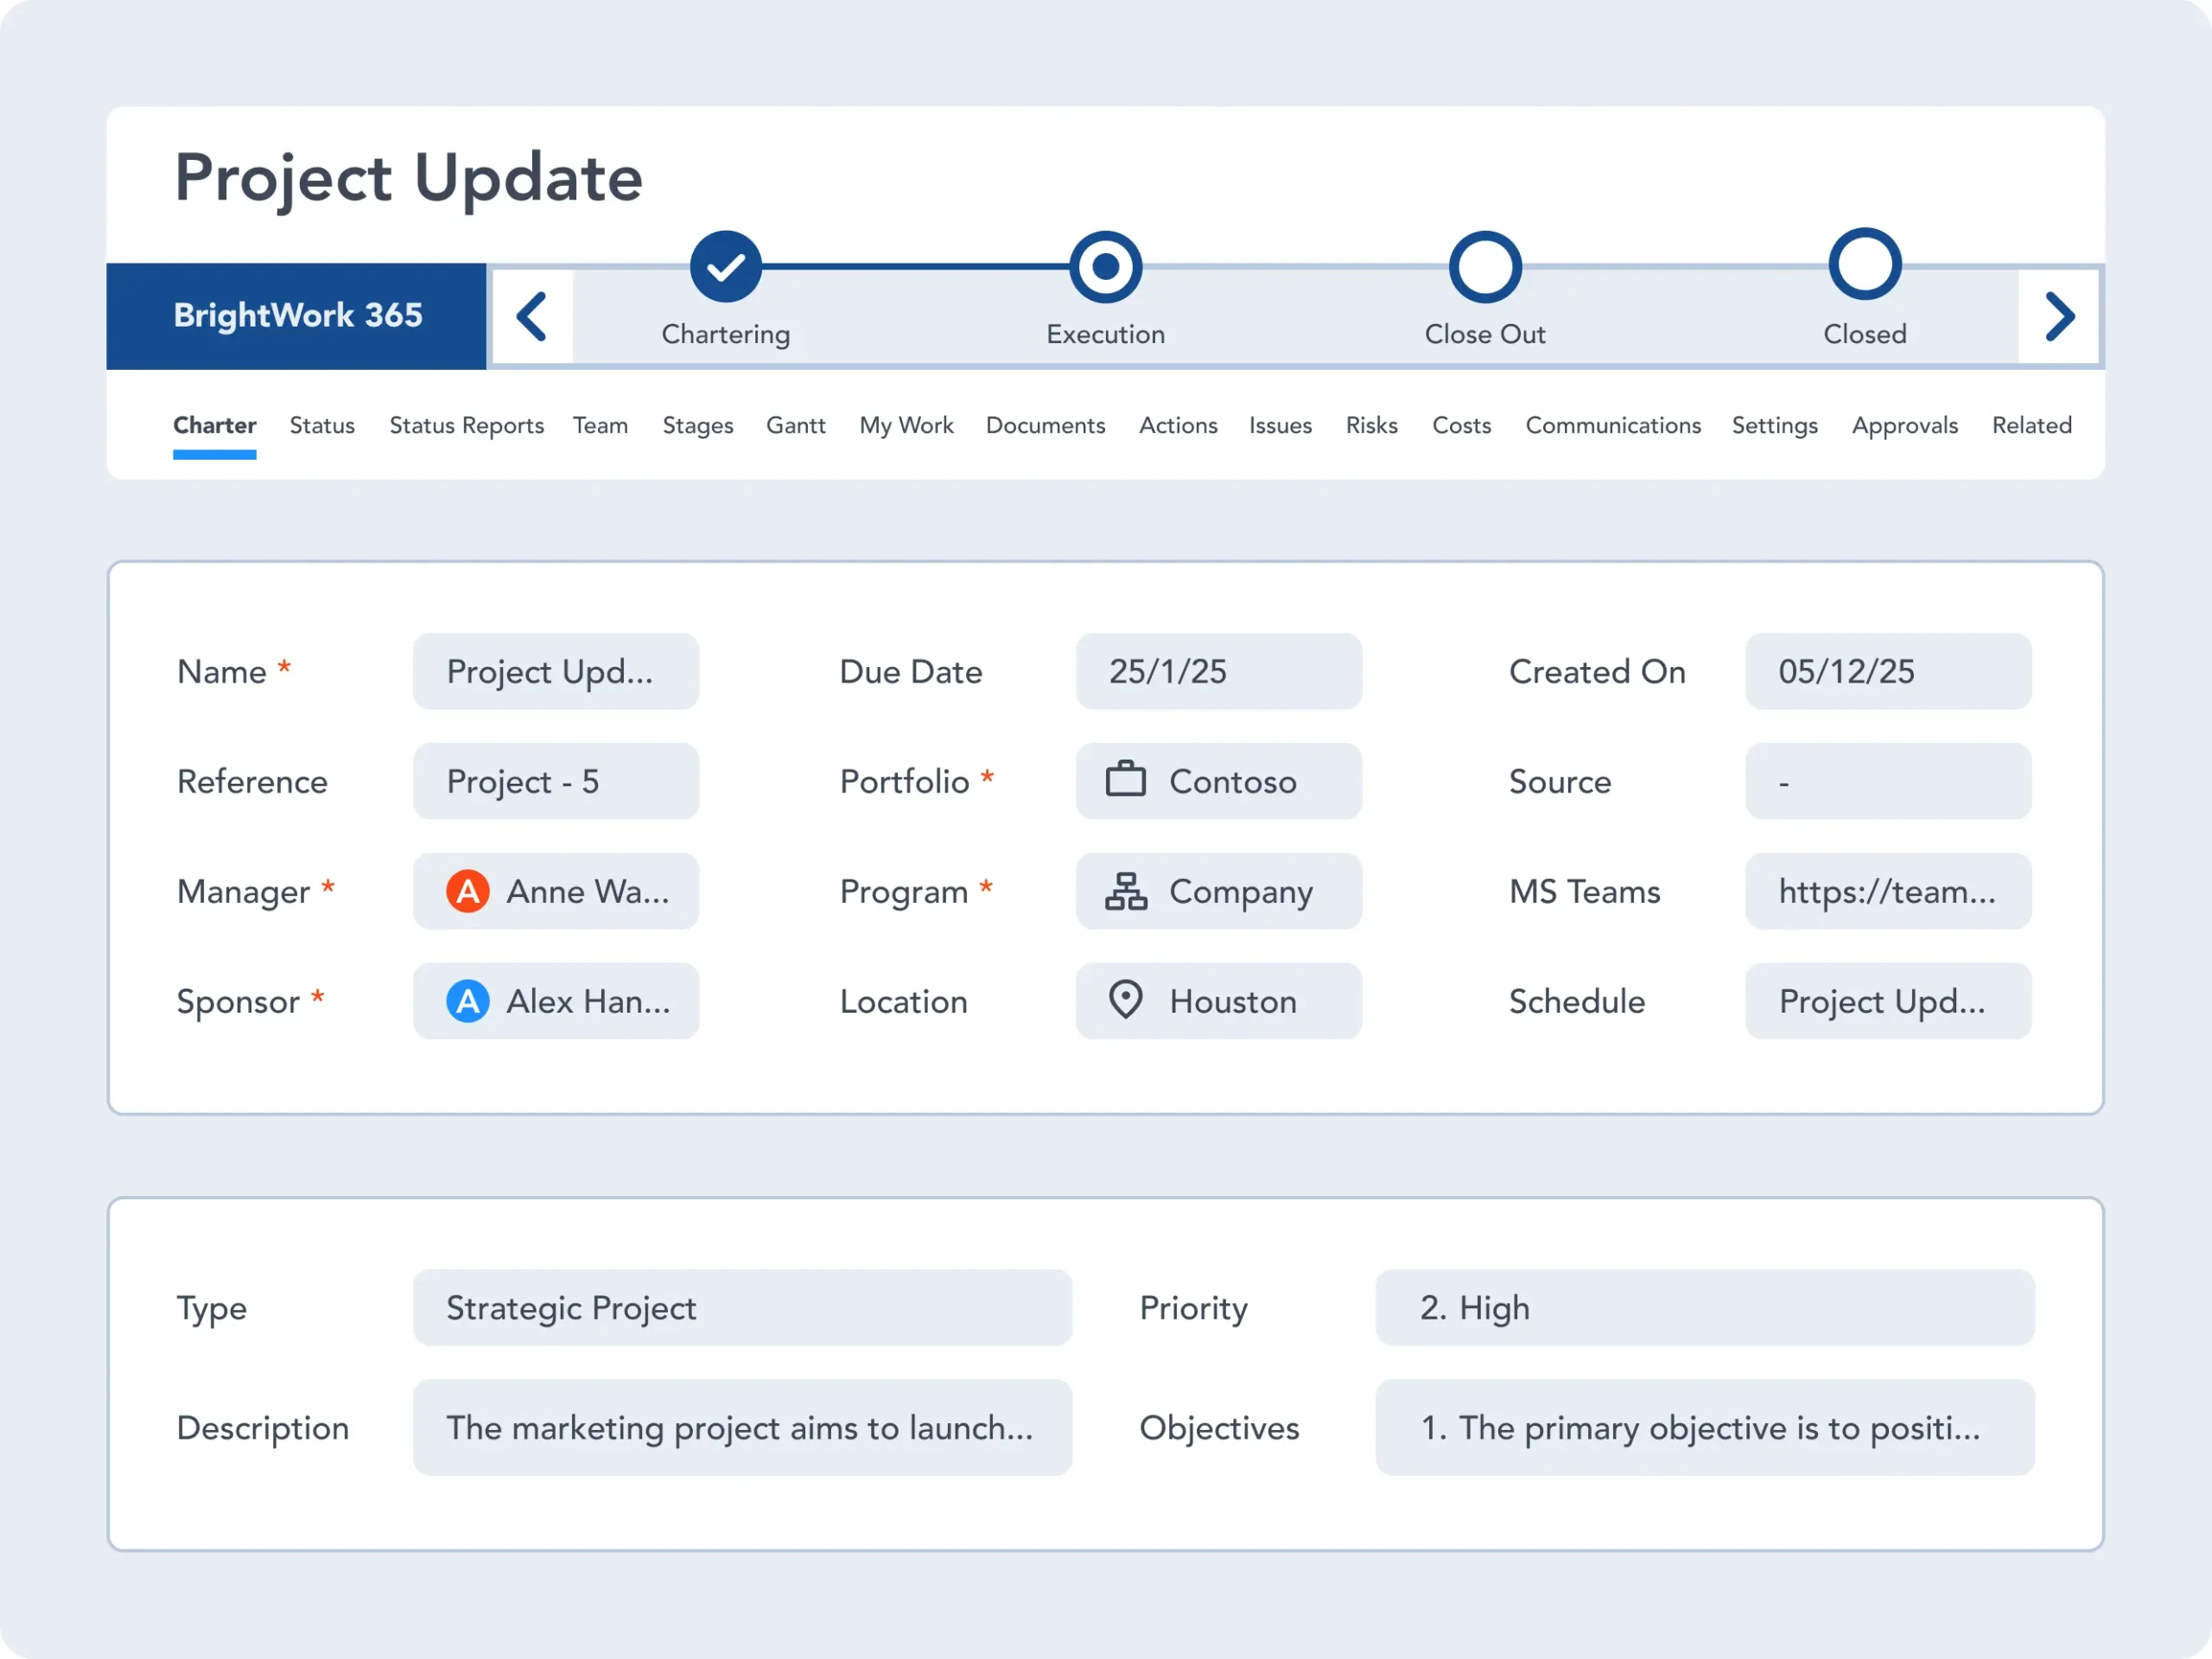The height and width of the screenshot is (1659, 2212).
Task: Select the Close Out stage circle
Action: click(1485, 266)
